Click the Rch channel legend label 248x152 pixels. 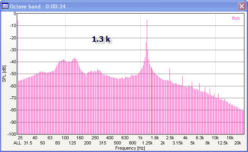tap(236, 18)
